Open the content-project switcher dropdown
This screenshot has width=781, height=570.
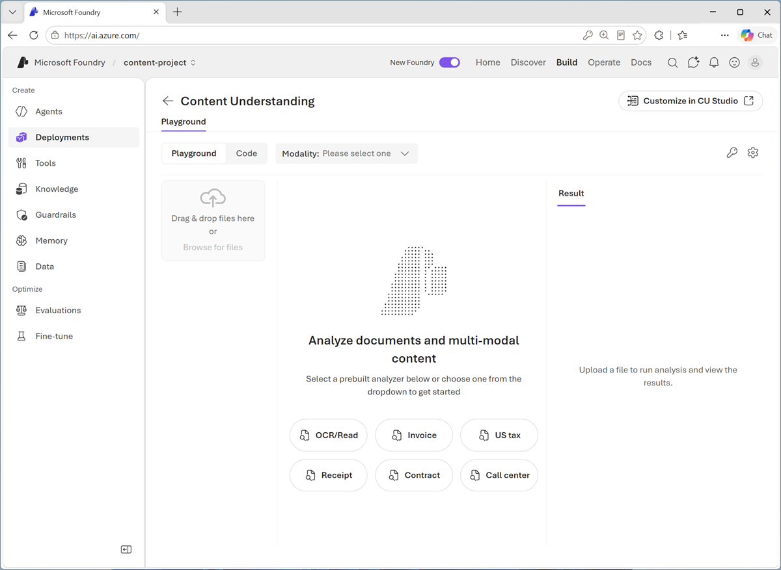pos(160,62)
